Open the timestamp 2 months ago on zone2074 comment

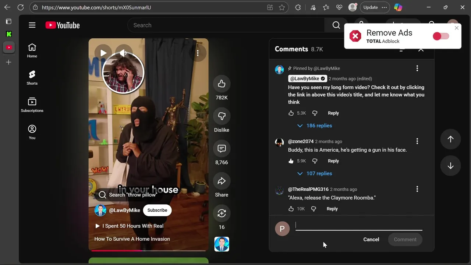[x=329, y=141]
